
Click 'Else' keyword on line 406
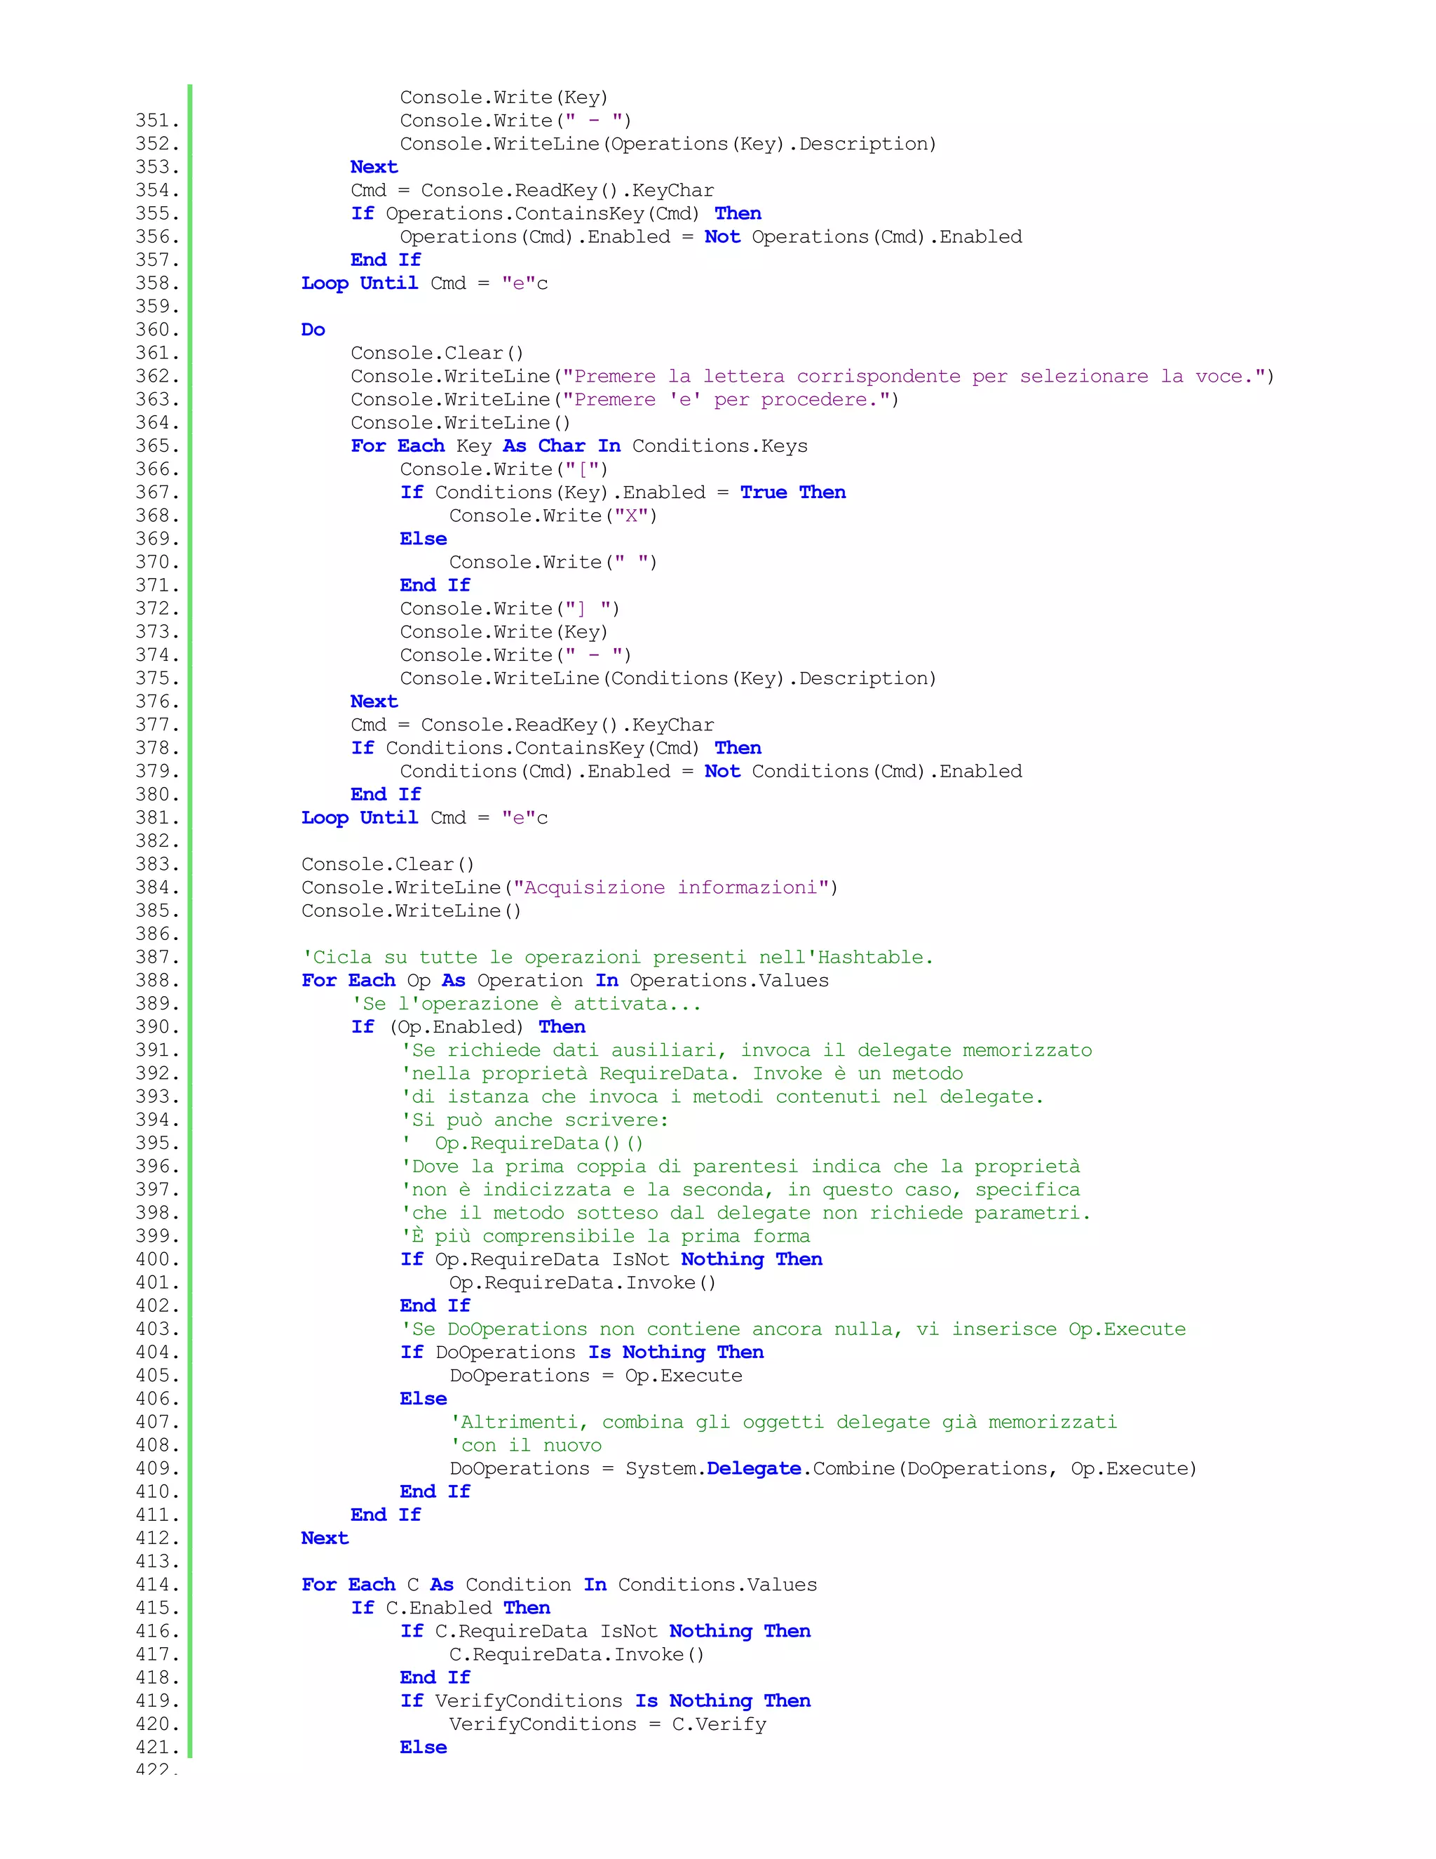point(424,1399)
